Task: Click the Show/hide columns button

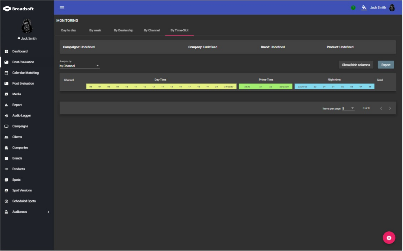Action: [x=356, y=65]
